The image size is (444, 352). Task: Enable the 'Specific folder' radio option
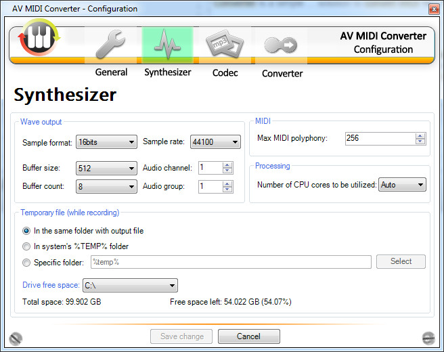pos(26,263)
